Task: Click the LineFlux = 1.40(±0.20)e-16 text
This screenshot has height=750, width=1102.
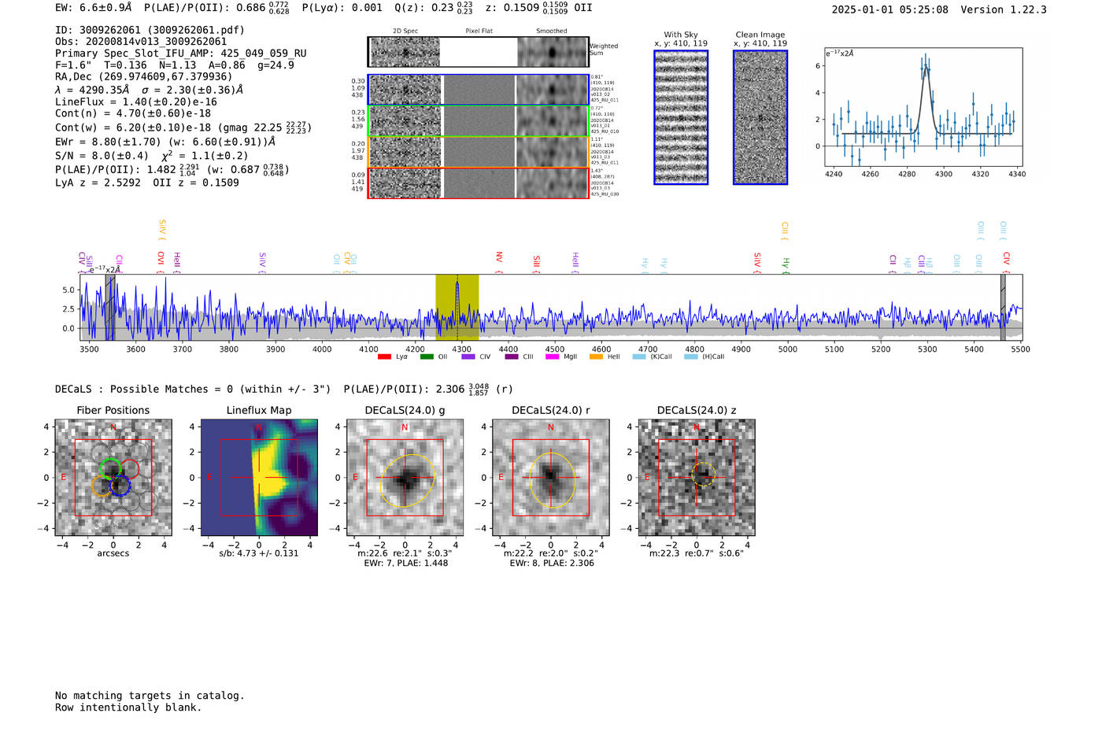Action: pyautogui.click(x=136, y=102)
